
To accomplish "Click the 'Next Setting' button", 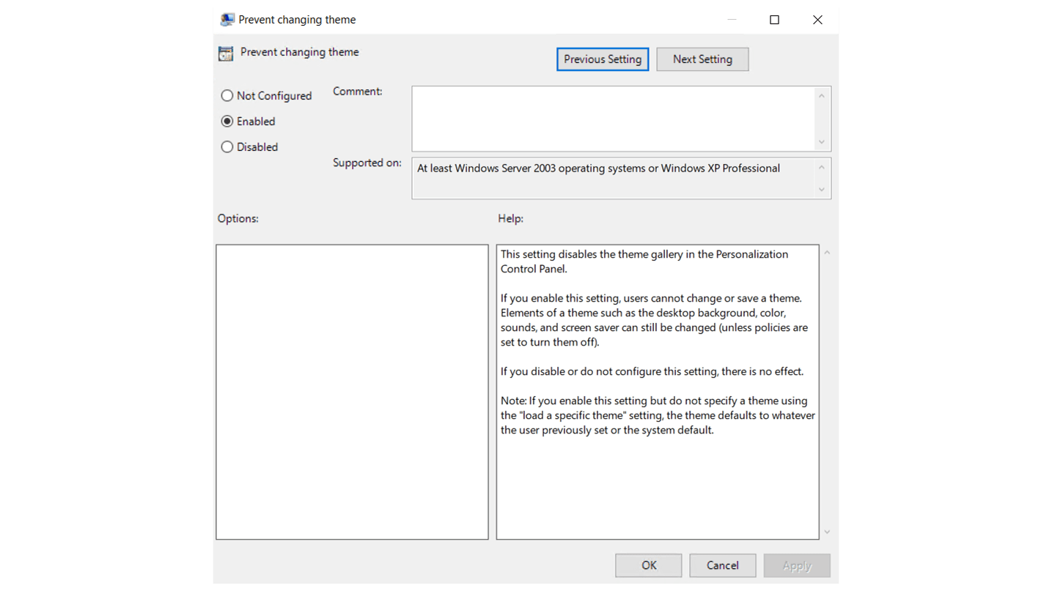I will click(702, 59).
